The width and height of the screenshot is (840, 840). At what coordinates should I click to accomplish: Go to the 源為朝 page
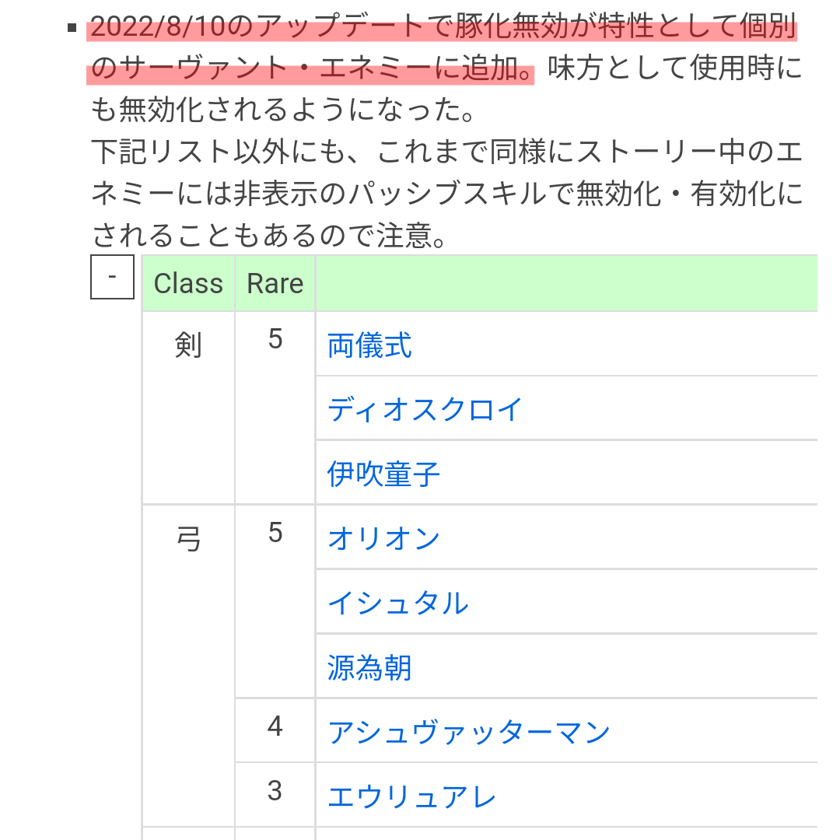[x=369, y=667]
